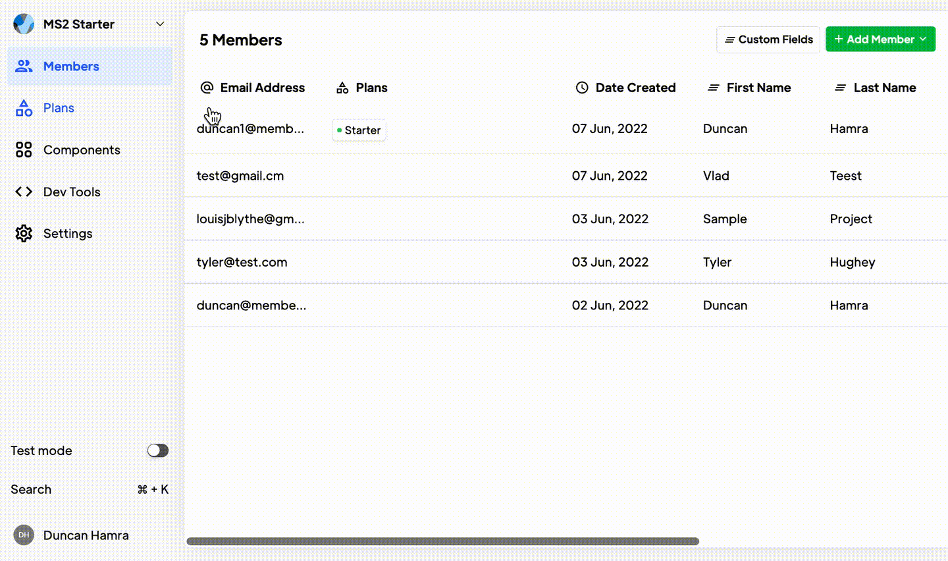The width and height of the screenshot is (948, 561).
Task: Click the Components grid icon
Action: (x=24, y=149)
